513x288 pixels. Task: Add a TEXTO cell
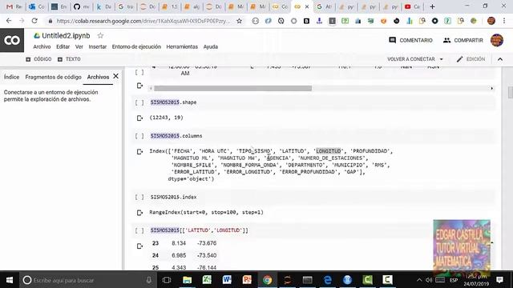pyautogui.click(x=69, y=59)
